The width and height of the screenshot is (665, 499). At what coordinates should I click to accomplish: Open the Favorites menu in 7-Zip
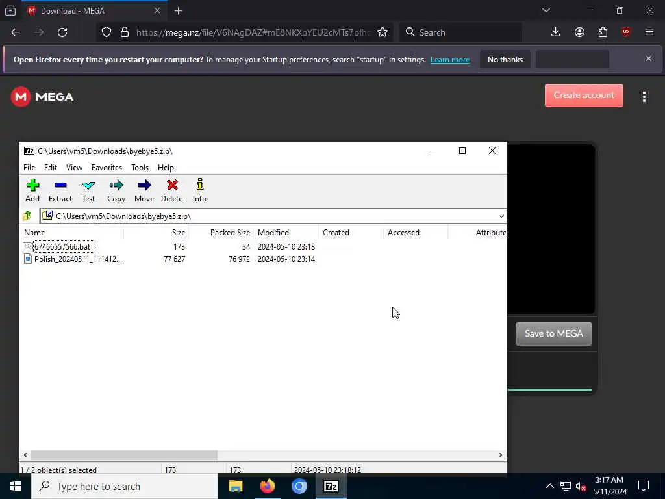tap(107, 168)
